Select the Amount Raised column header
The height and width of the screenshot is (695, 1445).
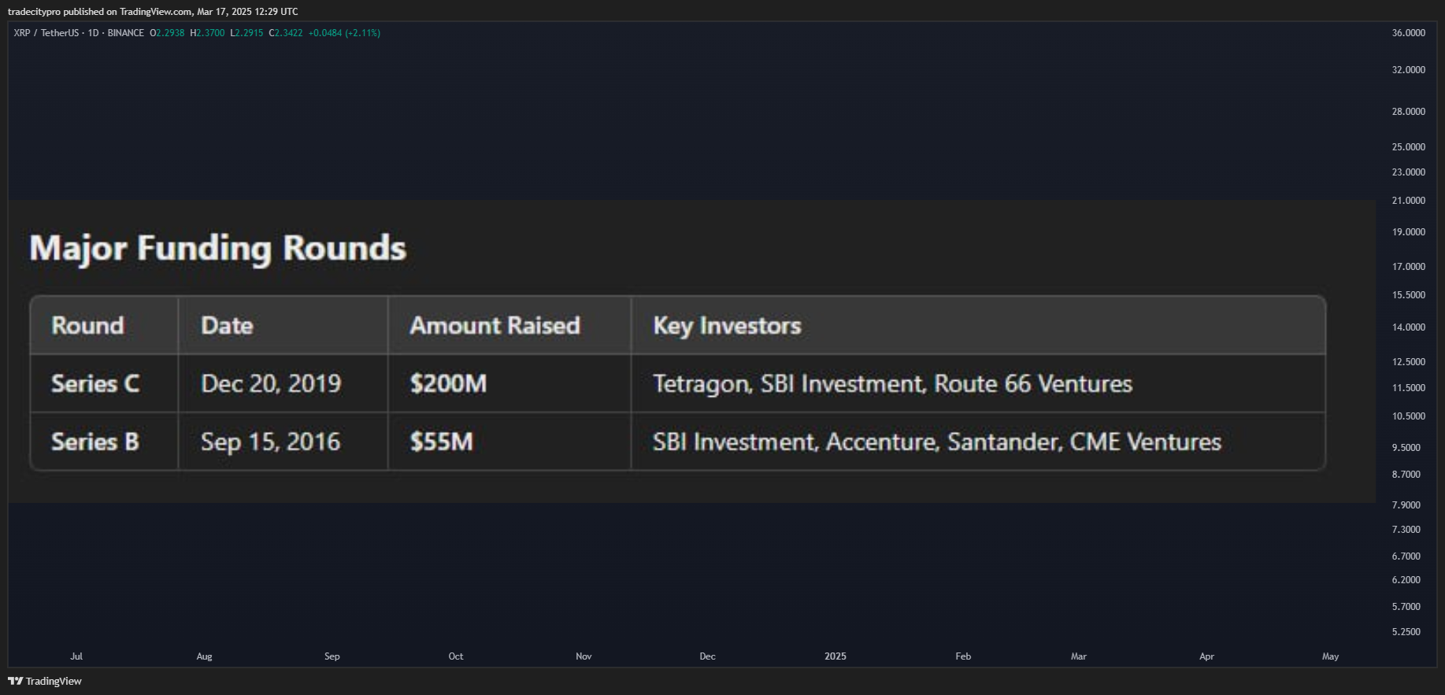point(509,325)
